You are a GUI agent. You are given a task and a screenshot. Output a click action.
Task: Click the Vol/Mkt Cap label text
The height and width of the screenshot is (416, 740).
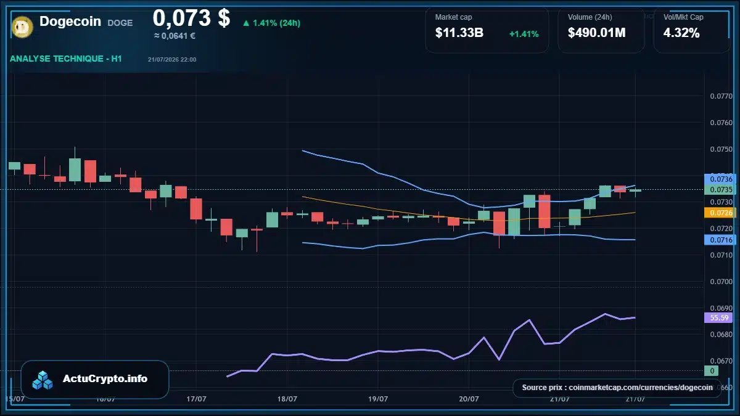683,17
